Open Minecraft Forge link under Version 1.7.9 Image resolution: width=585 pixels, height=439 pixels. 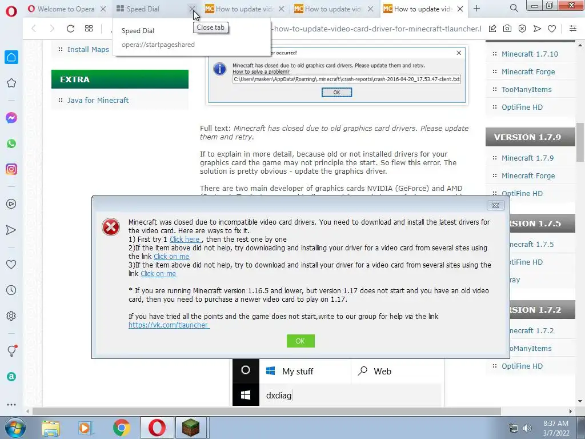pyautogui.click(x=528, y=175)
